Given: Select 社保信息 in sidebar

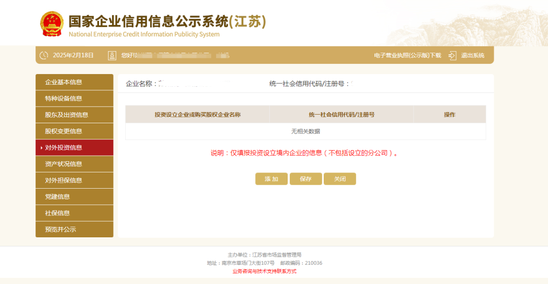Looking at the screenshot, I should click(75, 213).
